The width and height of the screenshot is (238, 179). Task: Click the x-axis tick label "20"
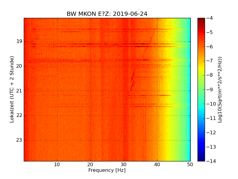[90, 165]
